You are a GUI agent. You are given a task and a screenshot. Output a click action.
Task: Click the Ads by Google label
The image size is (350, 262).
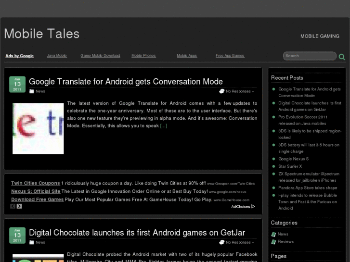click(x=20, y=56)
